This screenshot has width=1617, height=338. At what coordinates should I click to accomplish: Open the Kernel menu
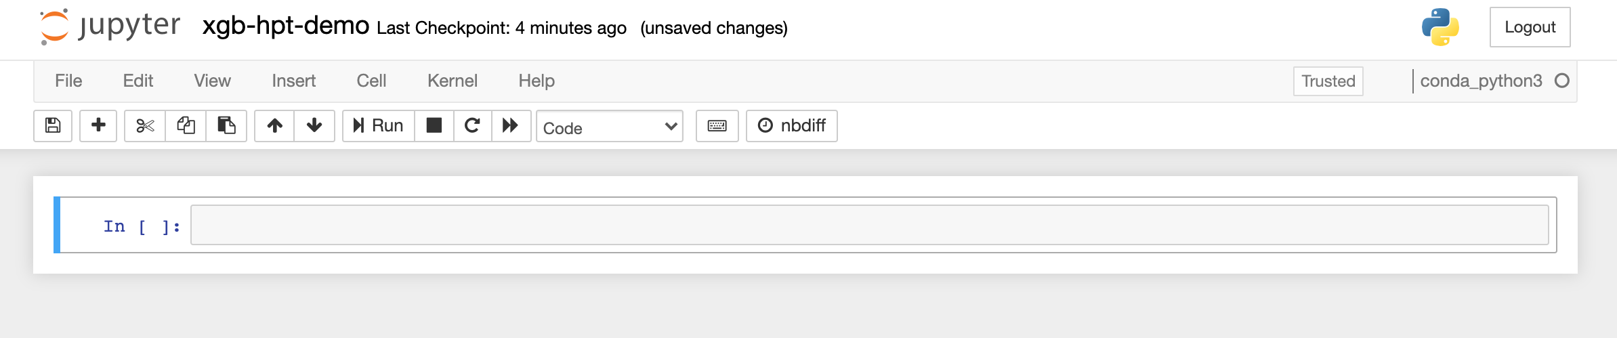pyautogui.click(x=453, y=81)
